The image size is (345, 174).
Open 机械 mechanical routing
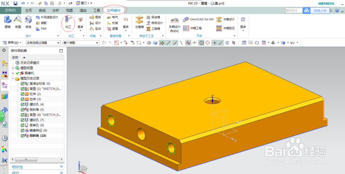[112, 23]
